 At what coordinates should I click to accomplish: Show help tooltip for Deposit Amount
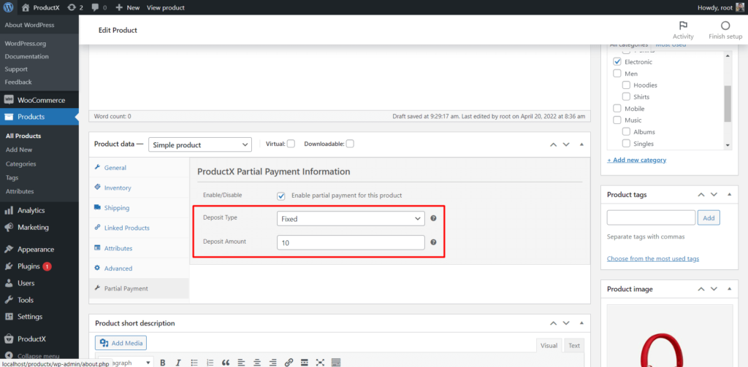coord(433,242)
